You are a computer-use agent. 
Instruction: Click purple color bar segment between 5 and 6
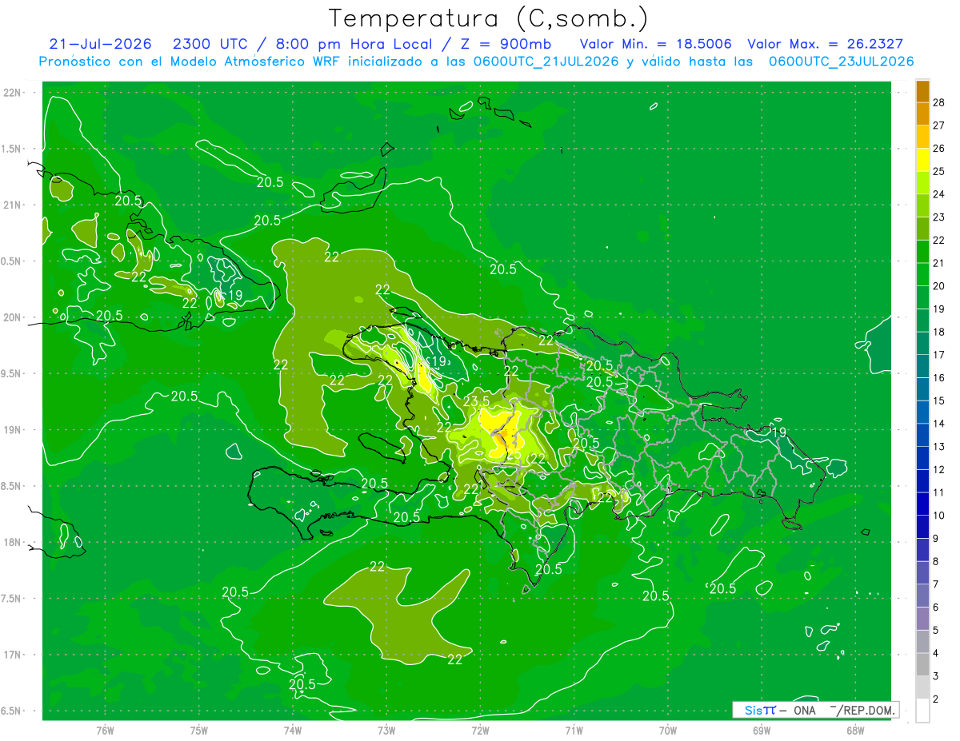pos(922,619)
